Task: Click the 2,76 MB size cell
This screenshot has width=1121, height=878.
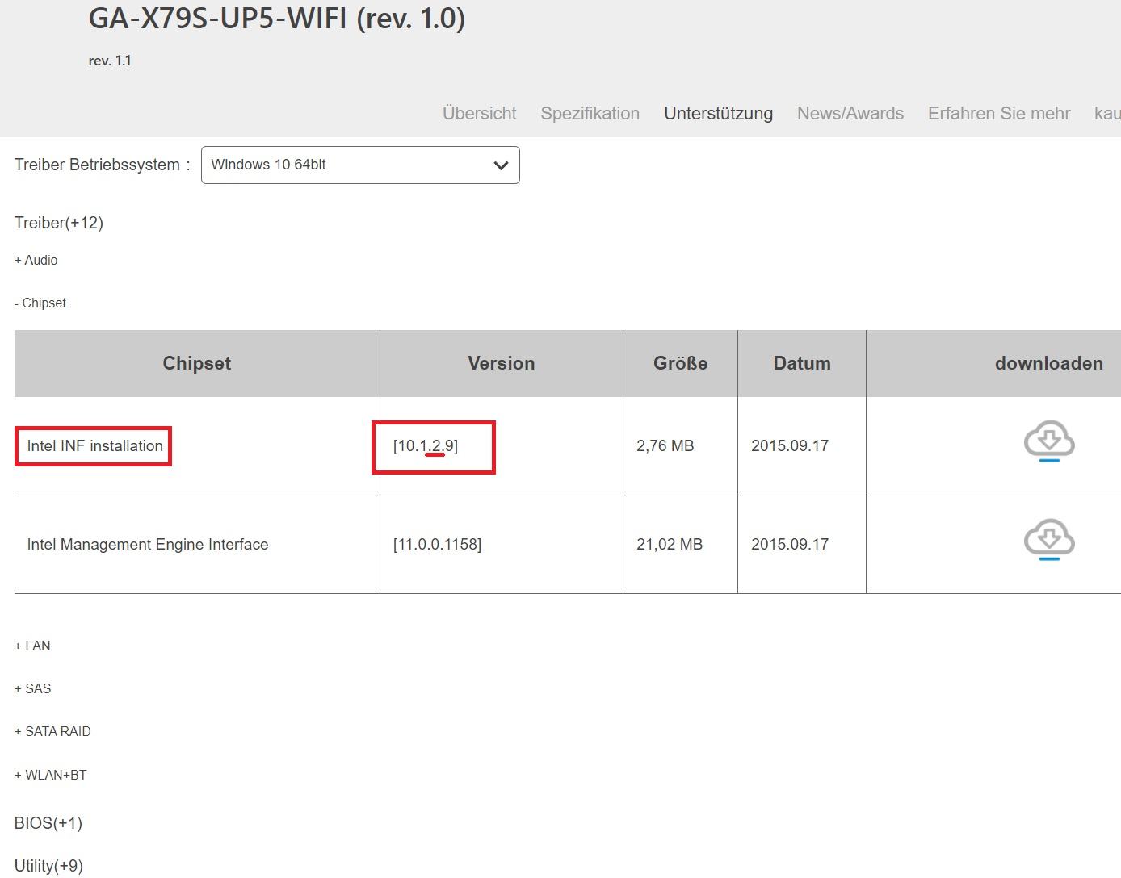Action: 665,445
